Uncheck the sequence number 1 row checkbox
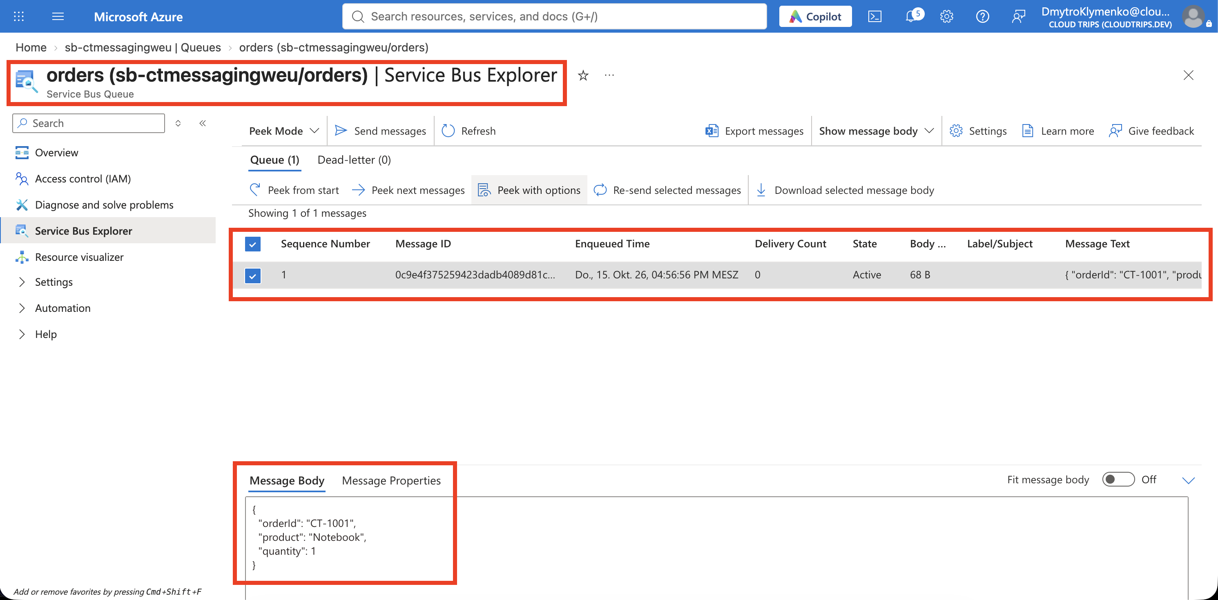 (x=253, y=276)
